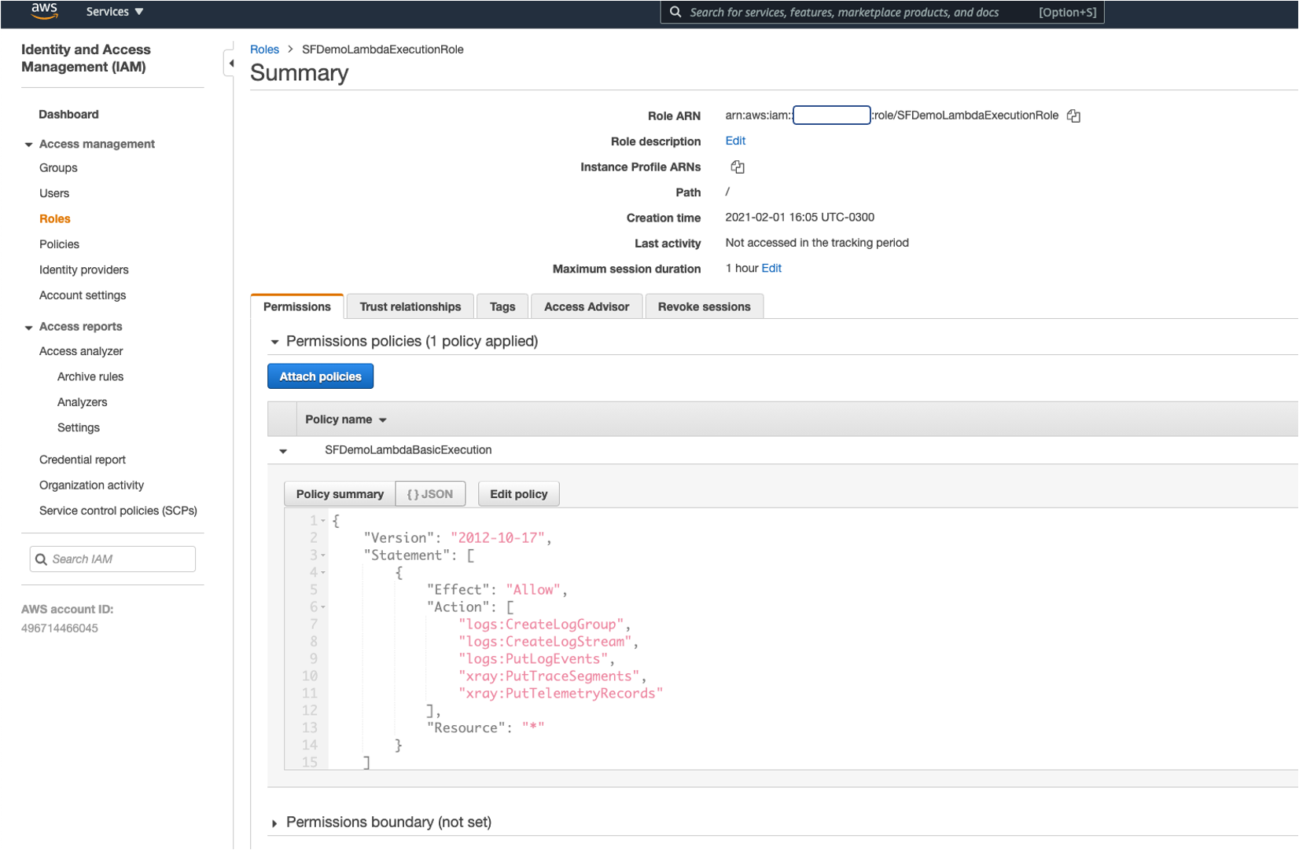Collapse the Permissions policies section
The width and height of the screenshot is (1299, 850).
[x=274, y=342]
